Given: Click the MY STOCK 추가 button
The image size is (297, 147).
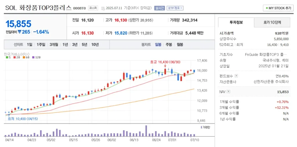Looking at the screenshot, I should click(278, 8).
